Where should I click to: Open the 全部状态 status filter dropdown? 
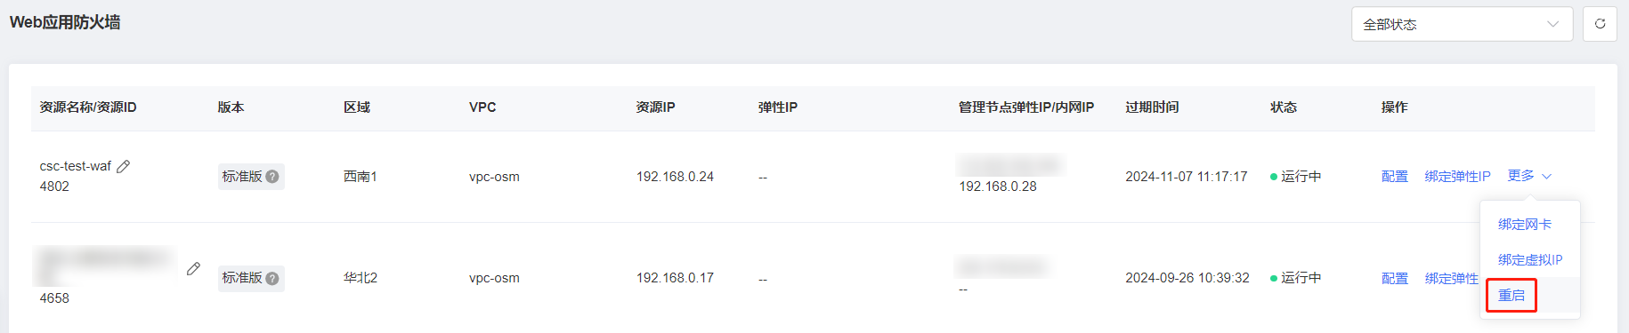[x=1462, y=24]
